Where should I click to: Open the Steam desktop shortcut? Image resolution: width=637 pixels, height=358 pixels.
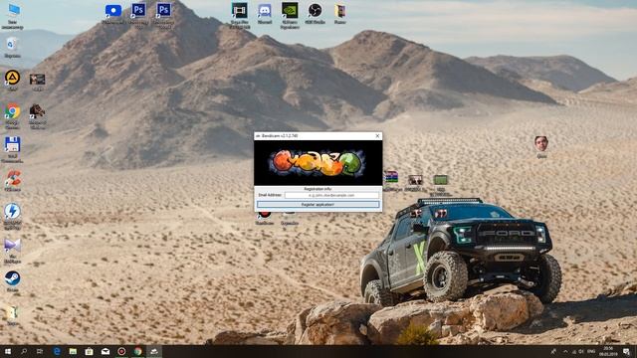(12, 281)
